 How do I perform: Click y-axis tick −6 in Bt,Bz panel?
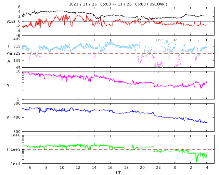coord(18,36)
